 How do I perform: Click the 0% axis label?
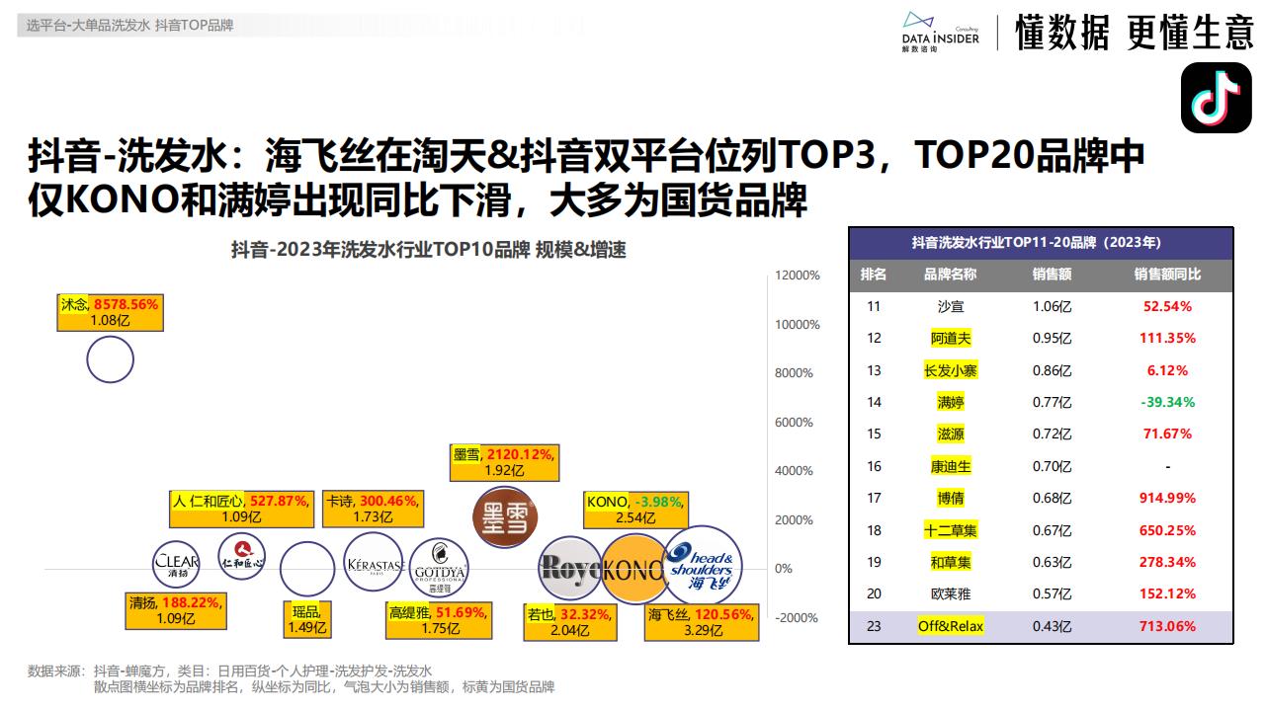pos(784,569)
